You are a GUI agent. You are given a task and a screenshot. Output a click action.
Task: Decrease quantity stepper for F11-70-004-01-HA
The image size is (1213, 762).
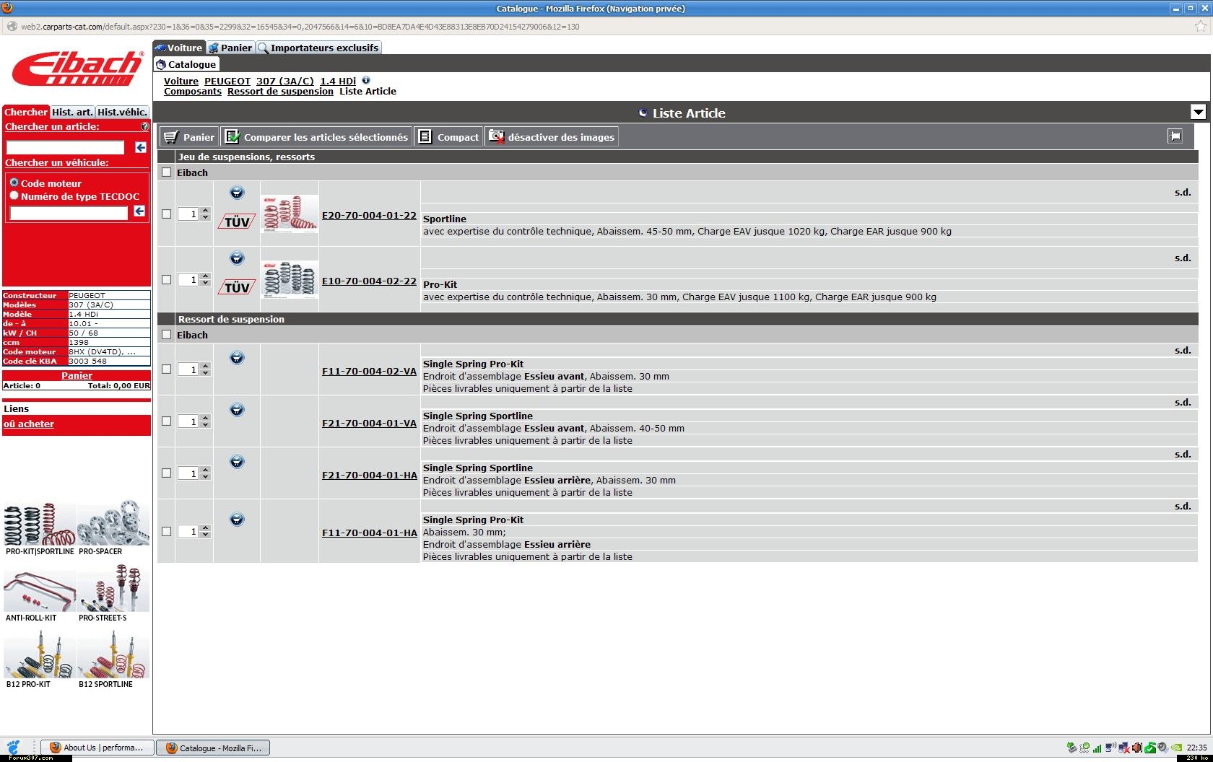pyautogui.click(x=206, y=535)
